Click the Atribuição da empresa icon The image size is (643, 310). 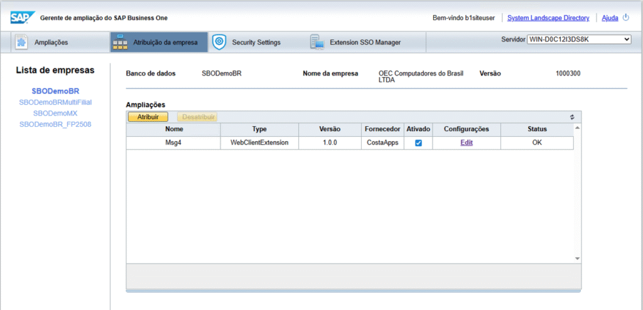point(120,42)
